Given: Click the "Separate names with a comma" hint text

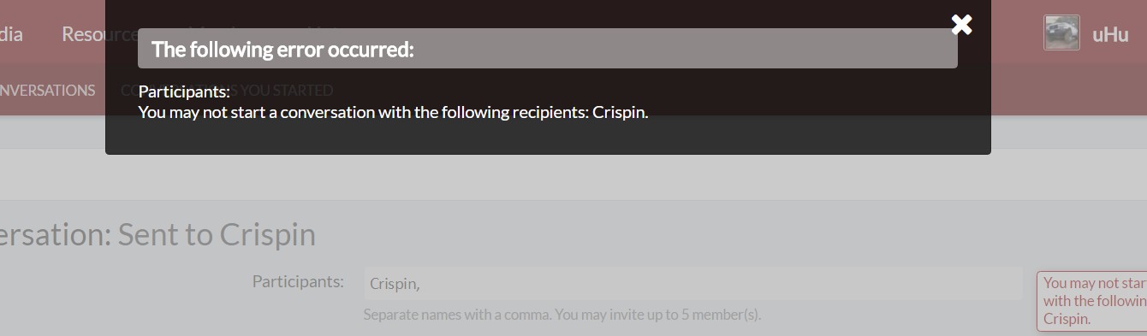Looking at the screenshot, I should coord(457,315).
